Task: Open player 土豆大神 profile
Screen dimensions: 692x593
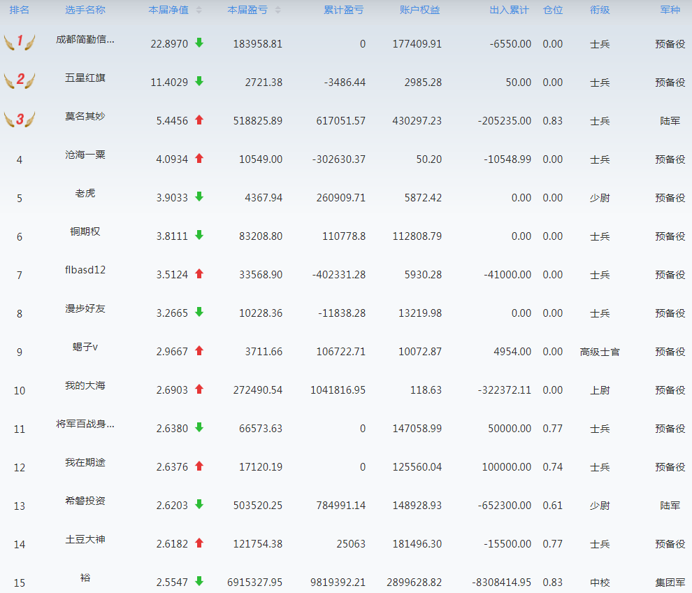Action: click(x=85, y=540)
